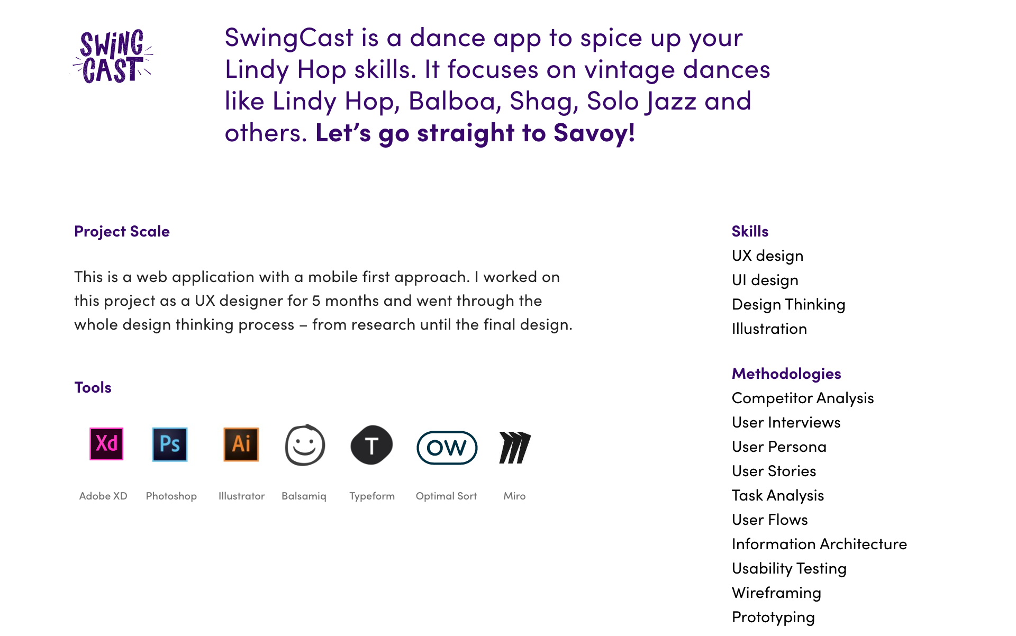Click the Information Architecture list item
This screenshot has width=1016, height=636.
[819, 544]
